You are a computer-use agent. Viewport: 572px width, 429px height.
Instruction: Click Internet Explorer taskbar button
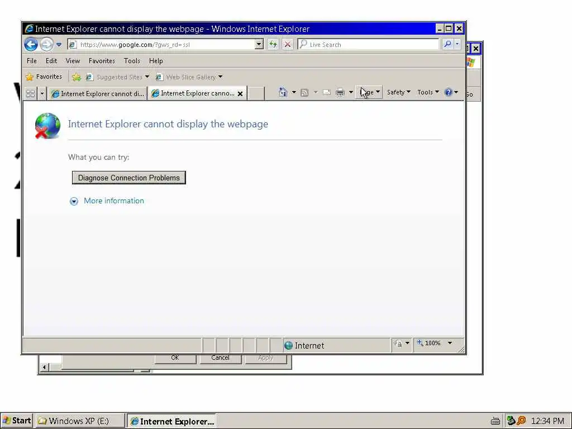(x=171, y=421)
